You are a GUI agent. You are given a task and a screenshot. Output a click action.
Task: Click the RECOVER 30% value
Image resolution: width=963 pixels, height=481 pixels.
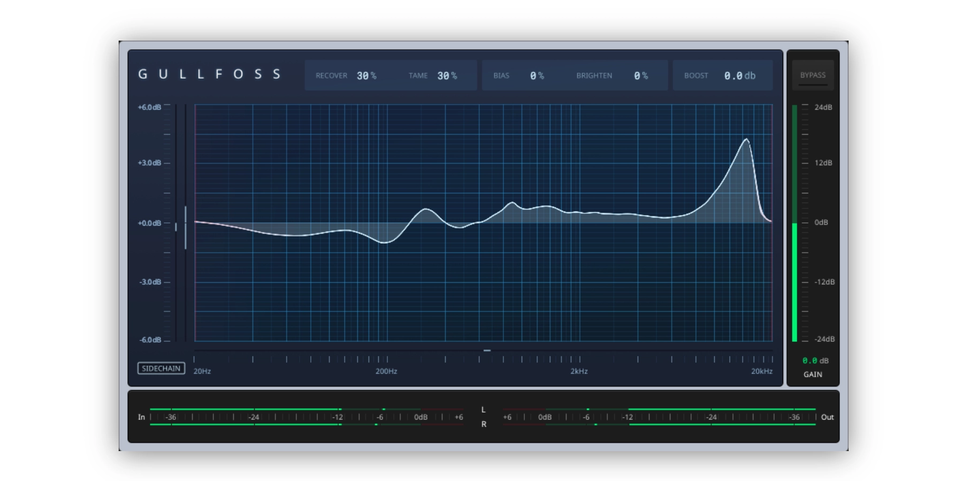tap(366, 76)
